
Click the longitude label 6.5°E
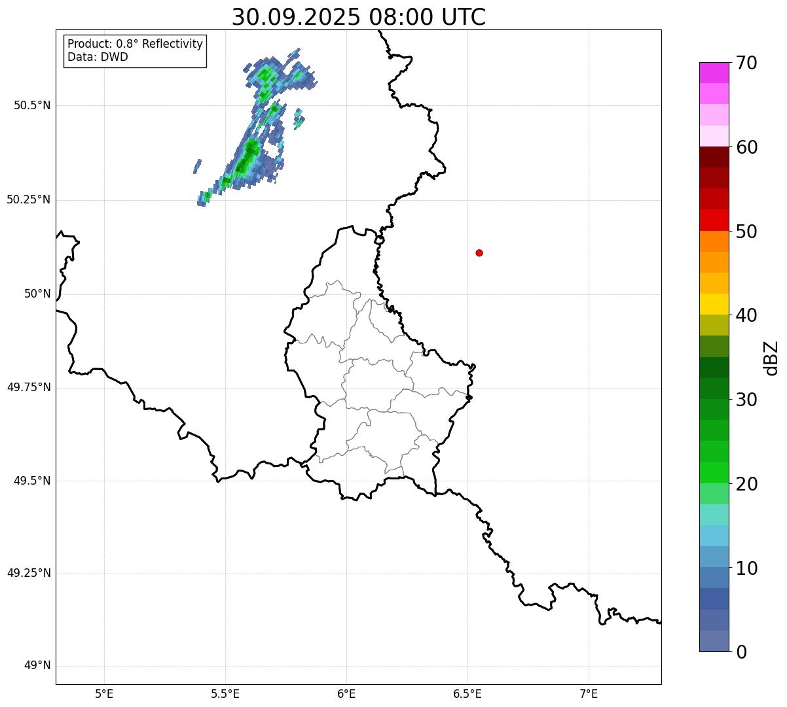[467, 693]
